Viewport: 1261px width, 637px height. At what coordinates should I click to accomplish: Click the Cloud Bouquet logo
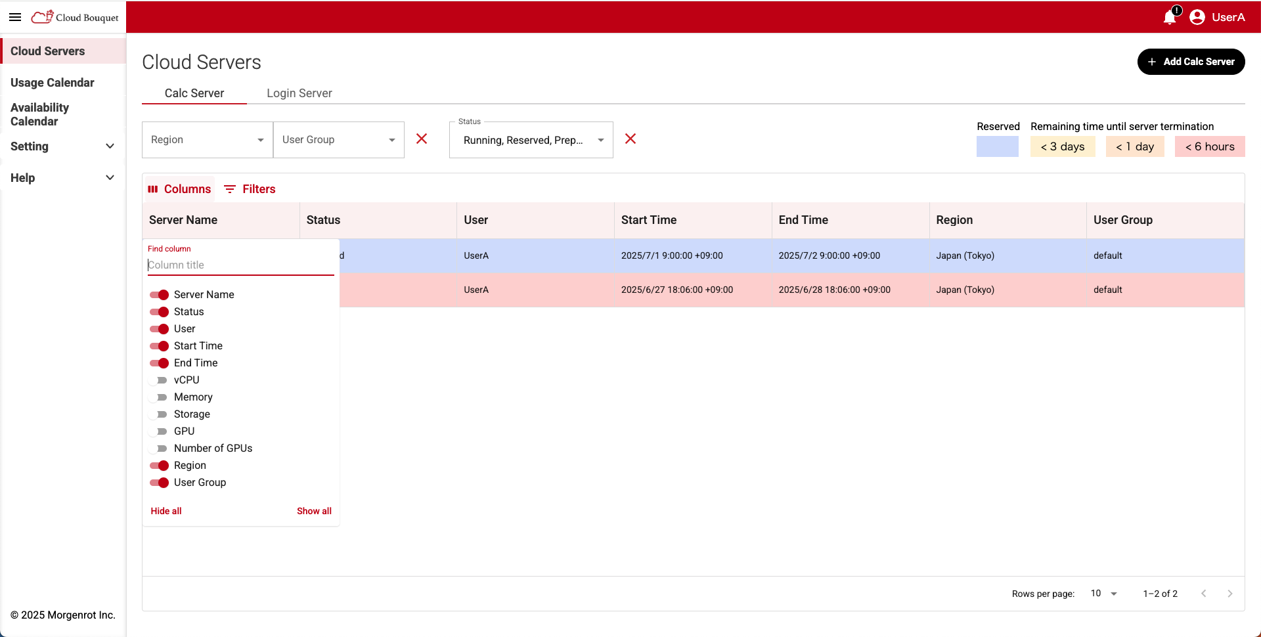(x=76, y=17)
